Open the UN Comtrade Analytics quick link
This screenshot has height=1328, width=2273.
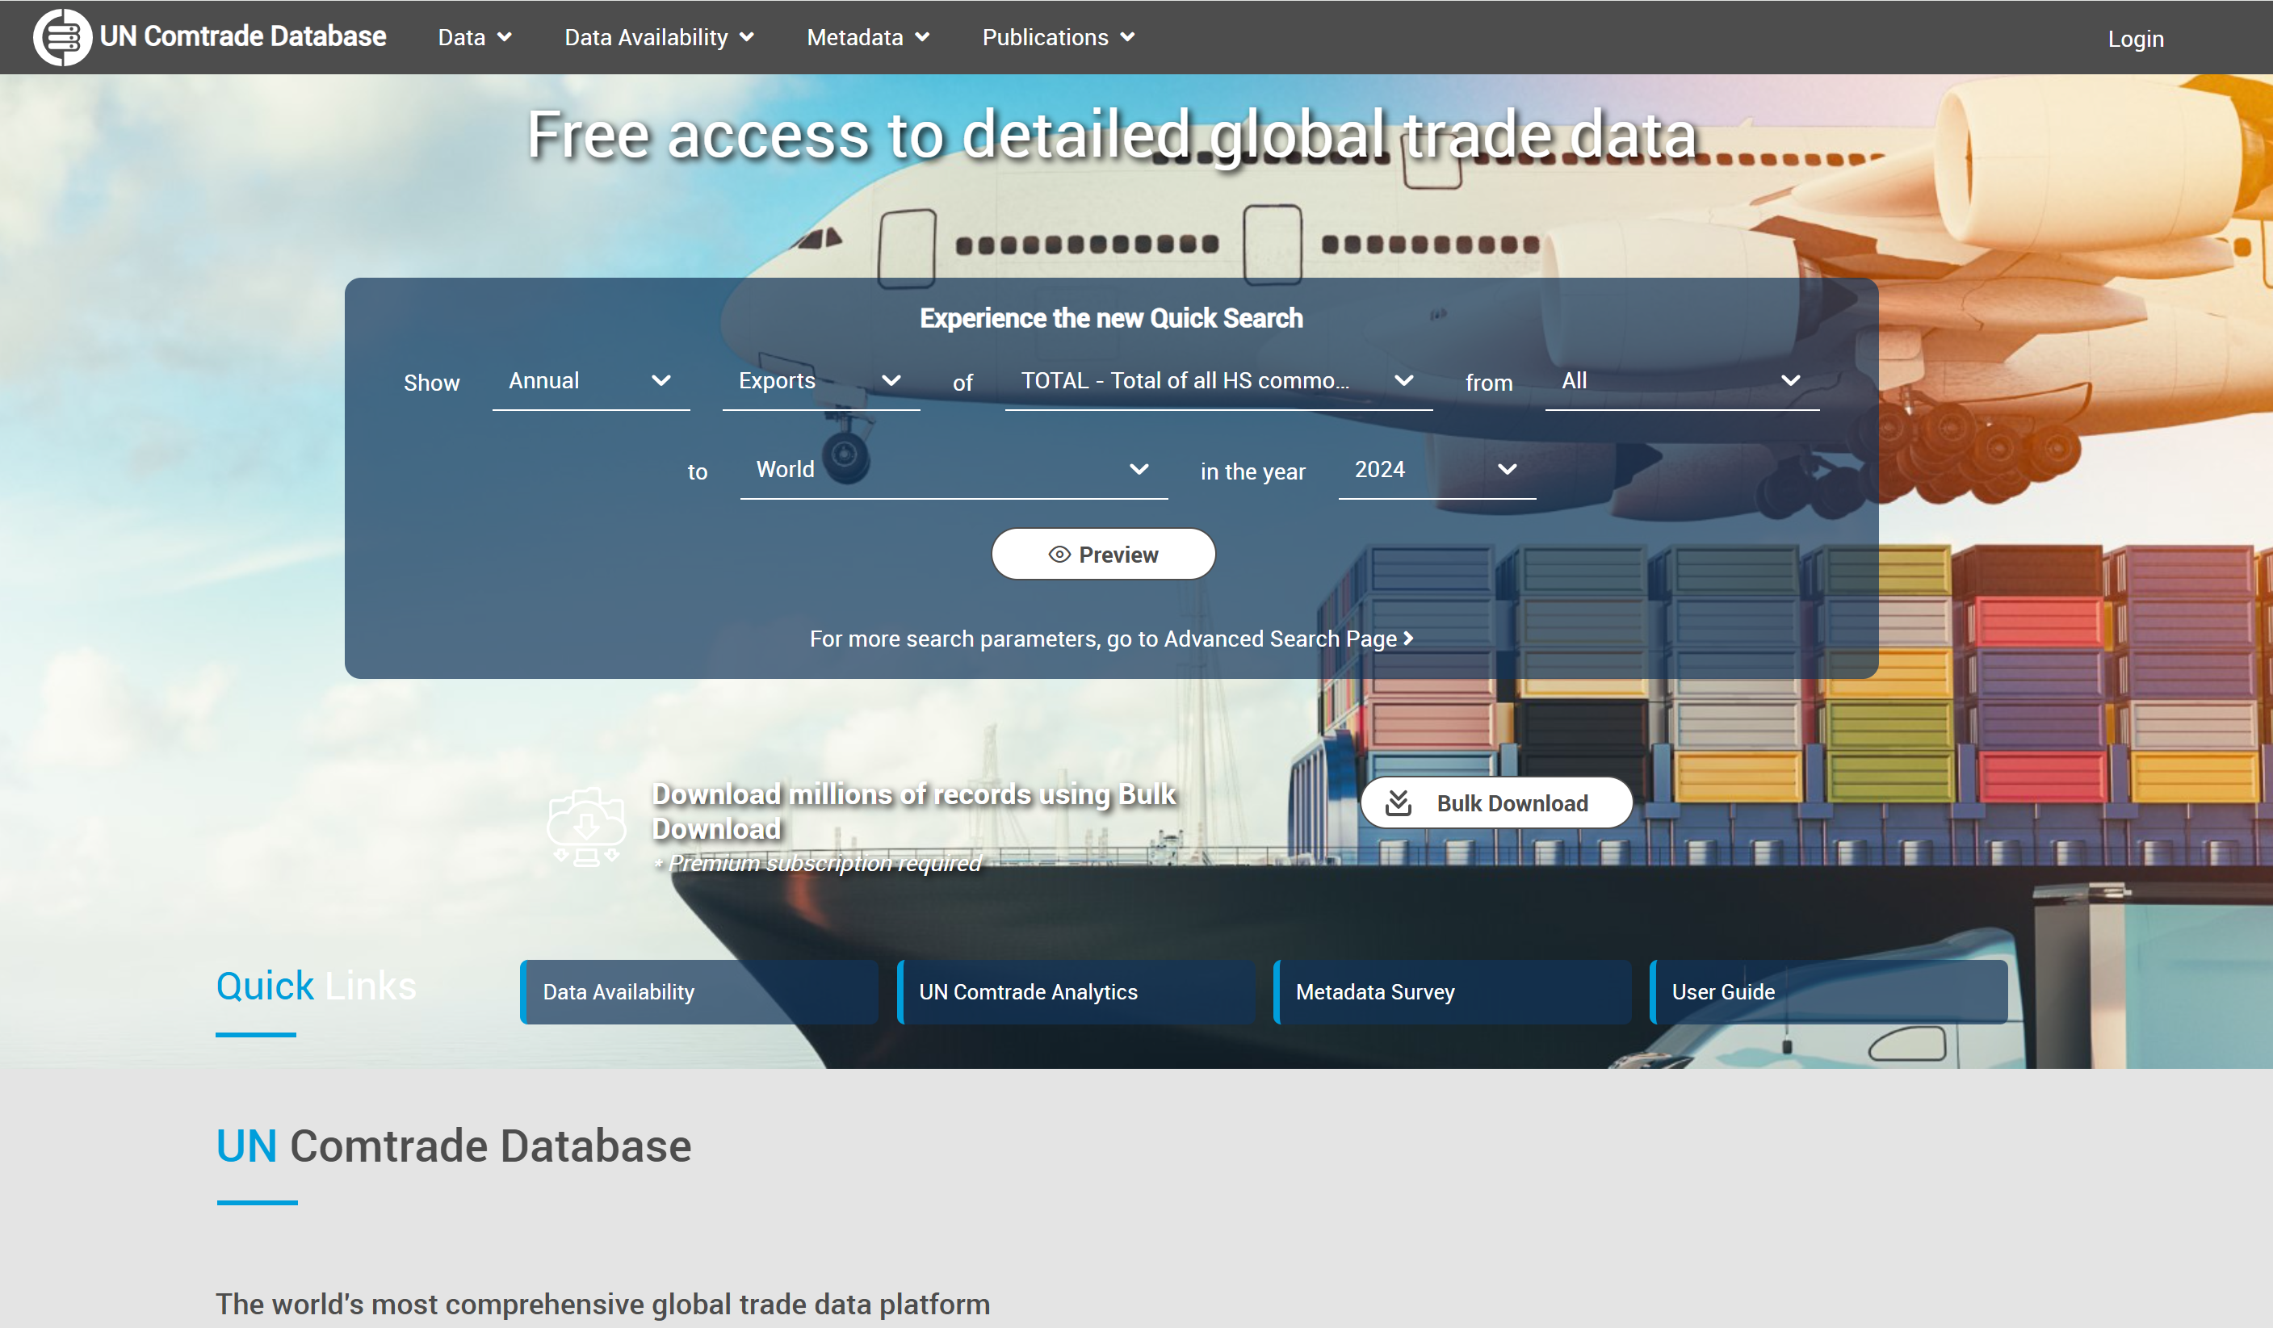1076,991
